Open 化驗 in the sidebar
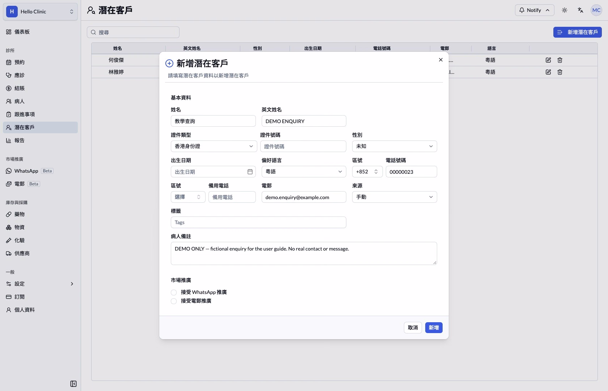Screen dimensions: 608x391 click(40, 240)
